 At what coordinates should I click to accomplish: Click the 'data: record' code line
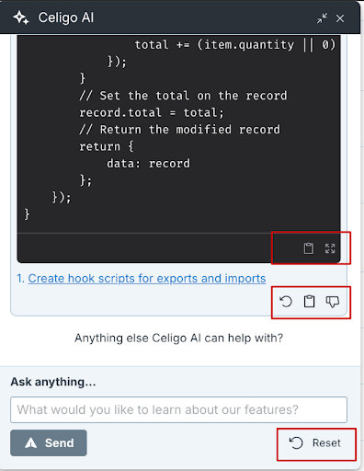point(148,163)
